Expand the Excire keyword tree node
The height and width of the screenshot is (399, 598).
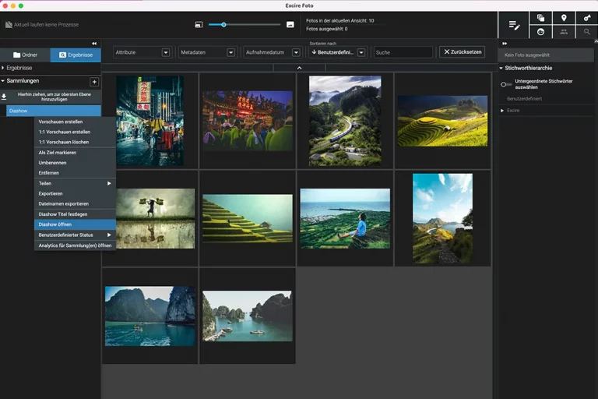tap(502, 111)
